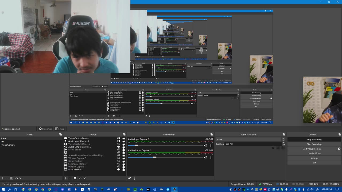The height and width of the screenshot is (192, 342).
Task: Enable Studio Mode
Action: 314,153
